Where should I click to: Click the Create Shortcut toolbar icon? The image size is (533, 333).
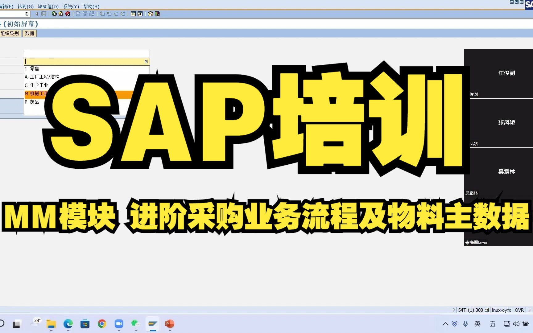(140, 14)
